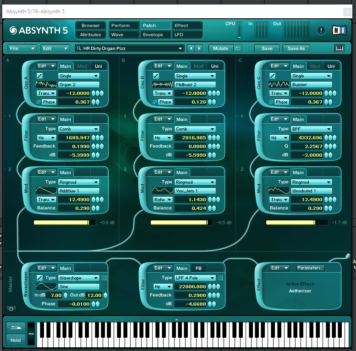This screenshot has height=351, width=356.
Task: Click the Osc A Trans value arrows
Action: 98,93
